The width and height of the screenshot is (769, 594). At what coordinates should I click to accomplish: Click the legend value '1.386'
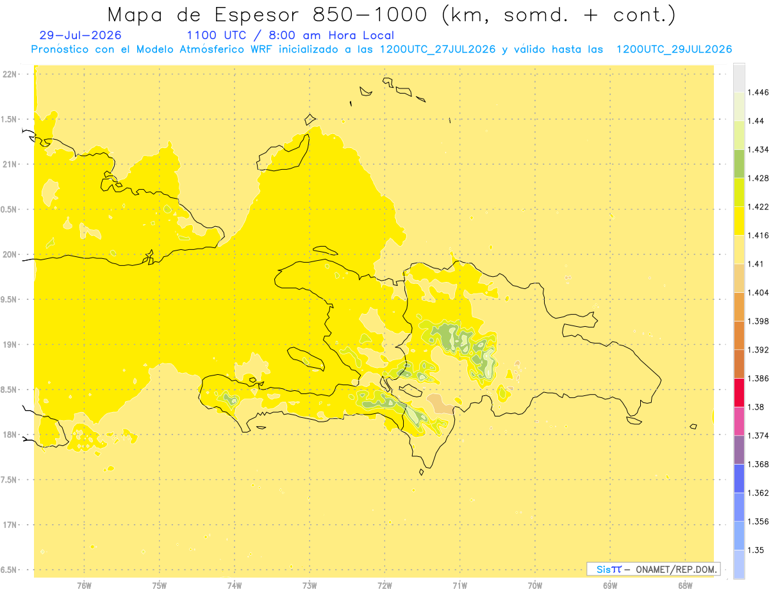pyautogui.click(x=758, y=378)
